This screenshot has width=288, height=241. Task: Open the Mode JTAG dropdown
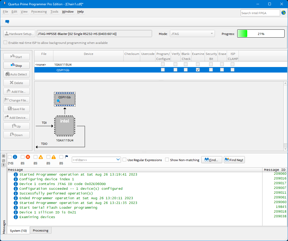pyautogui.click(x=192, y=34)
